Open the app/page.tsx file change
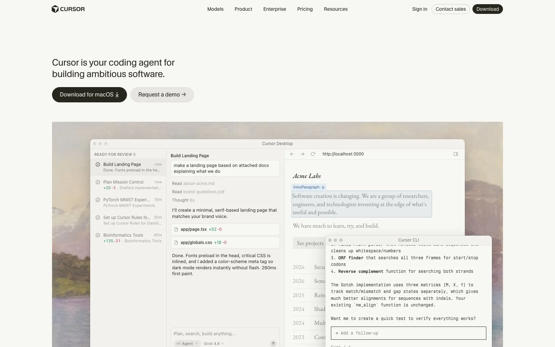Image resolution: width=555 pixels, height=347 pixels. coord(225,229)
